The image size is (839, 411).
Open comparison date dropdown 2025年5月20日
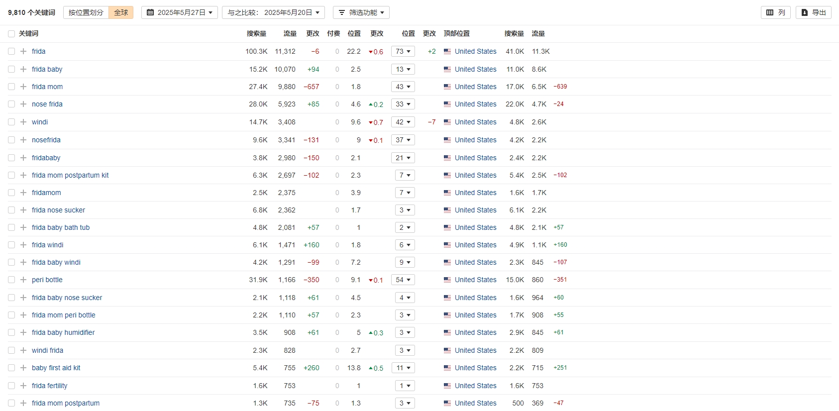point(273,12)
